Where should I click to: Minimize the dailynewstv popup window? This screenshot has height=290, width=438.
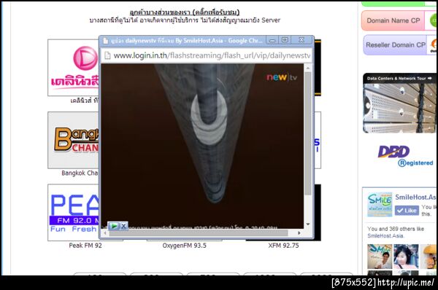tap(272, 40)
